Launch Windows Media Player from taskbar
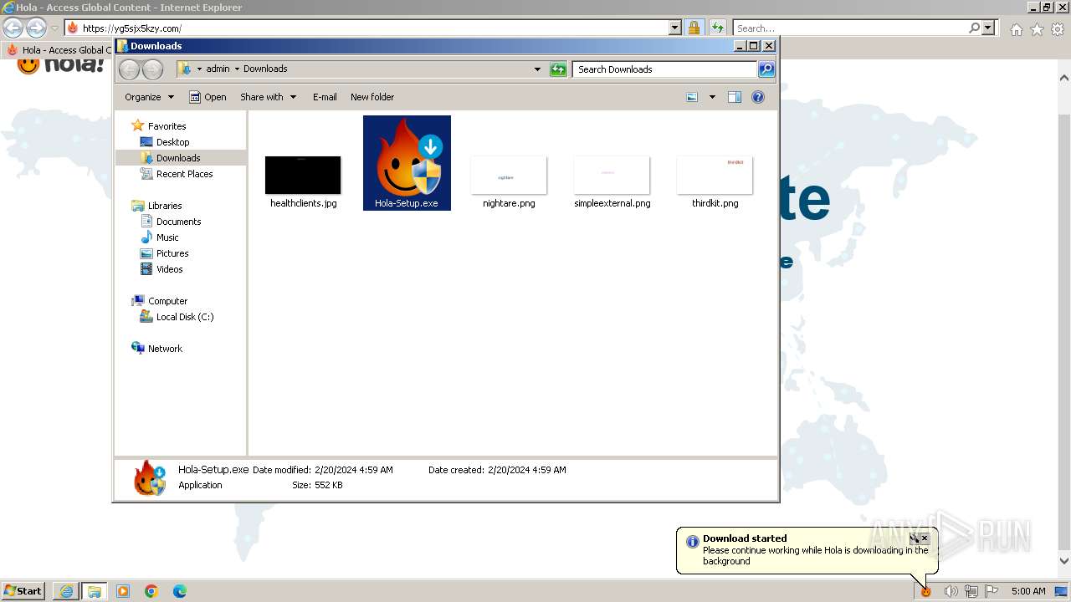1071x602 pixels. pyautogui.click(x=123, y=591)
